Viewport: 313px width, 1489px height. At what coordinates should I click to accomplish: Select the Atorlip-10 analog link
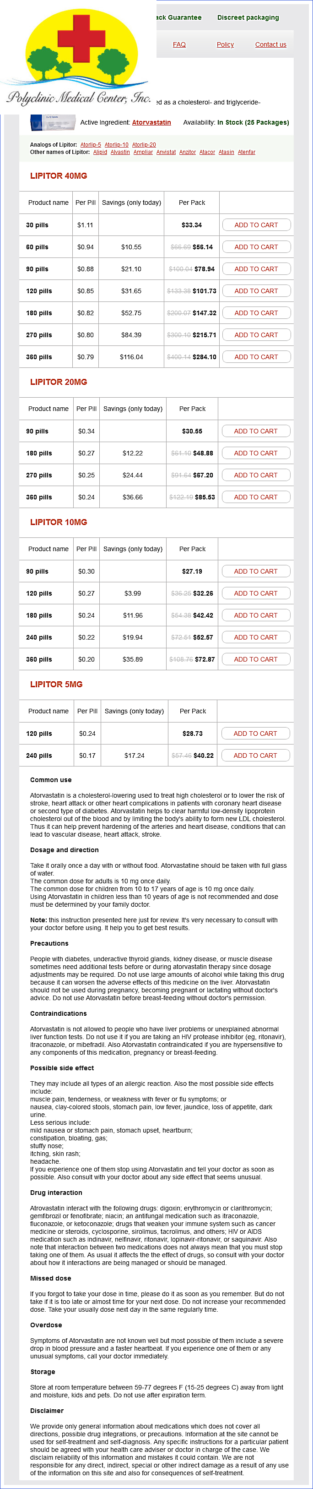(117, 144)
